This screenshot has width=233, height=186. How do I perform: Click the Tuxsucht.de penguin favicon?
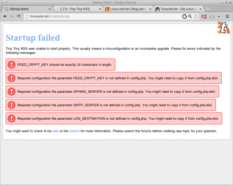click(x=157, y=9)
